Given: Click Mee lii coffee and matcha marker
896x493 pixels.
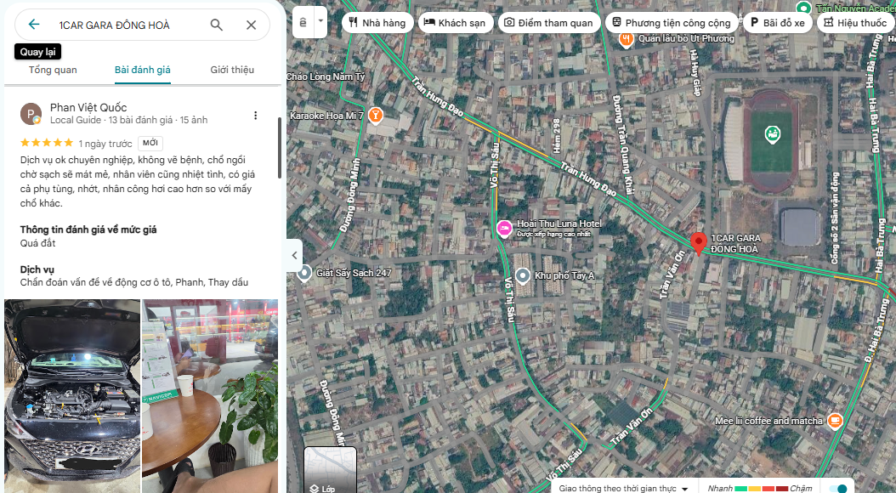Looking at the screenshot, I should 835,421.
